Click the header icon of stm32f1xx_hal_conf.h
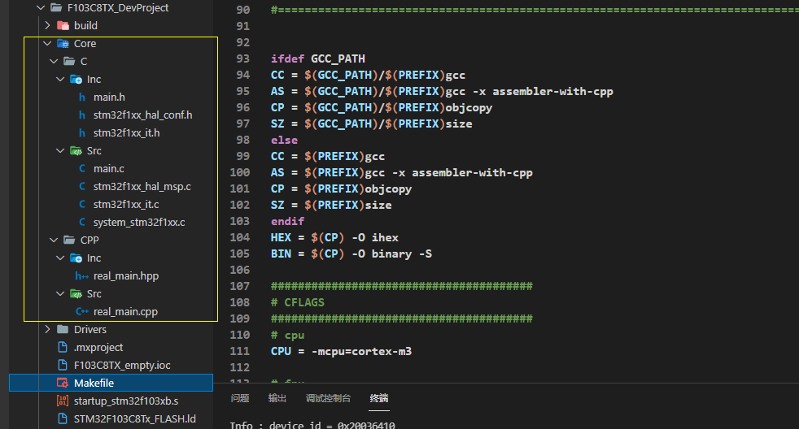 point(82,115)
